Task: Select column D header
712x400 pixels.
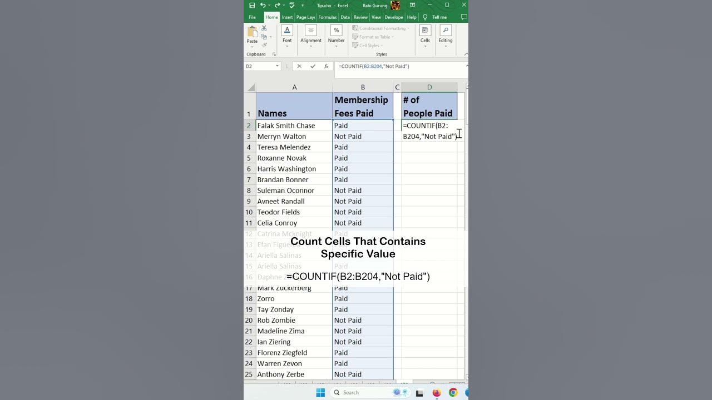Action: (429, 87)
